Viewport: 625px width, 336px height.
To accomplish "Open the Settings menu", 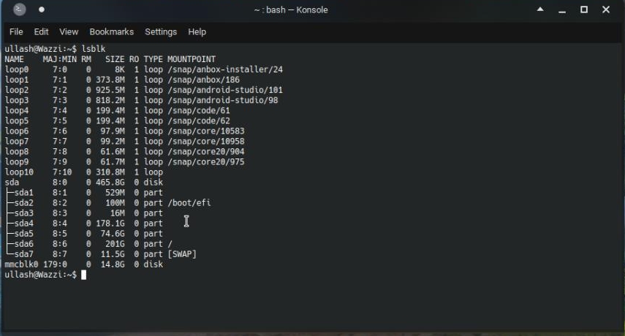I will tap(161, 32).
